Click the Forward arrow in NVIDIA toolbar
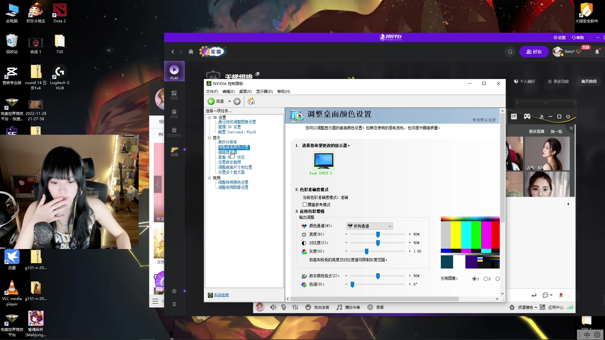Image resolution: width=605 pixels, height=340 pixels. pos(237,101)
